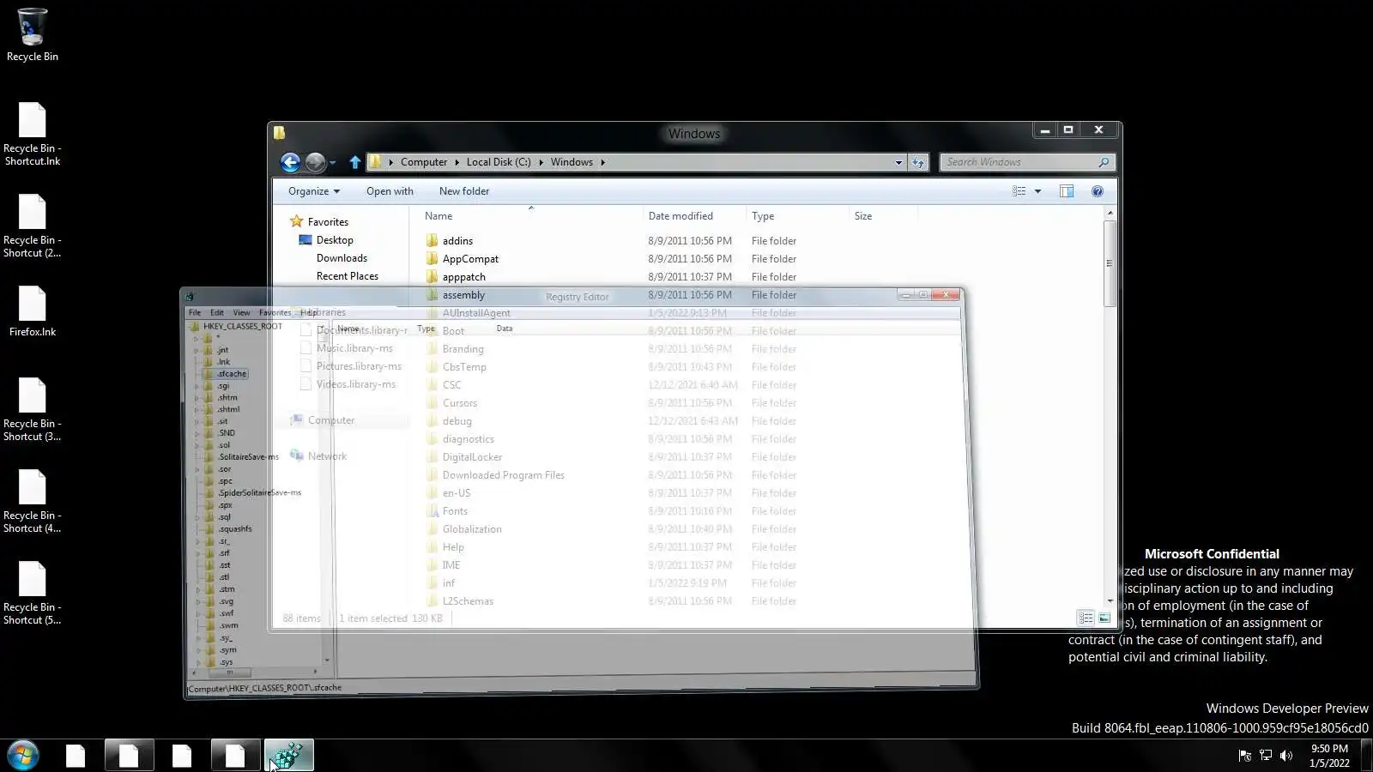Switch to large icons view in Explorer status corner
1373x772 pixels.
[1104, 618]
